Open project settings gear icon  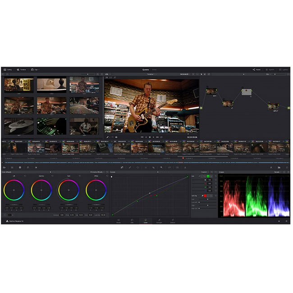286,221
